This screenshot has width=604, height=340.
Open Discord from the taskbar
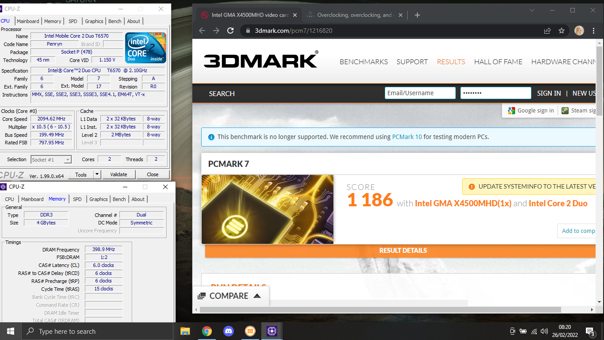coord(229,331)
